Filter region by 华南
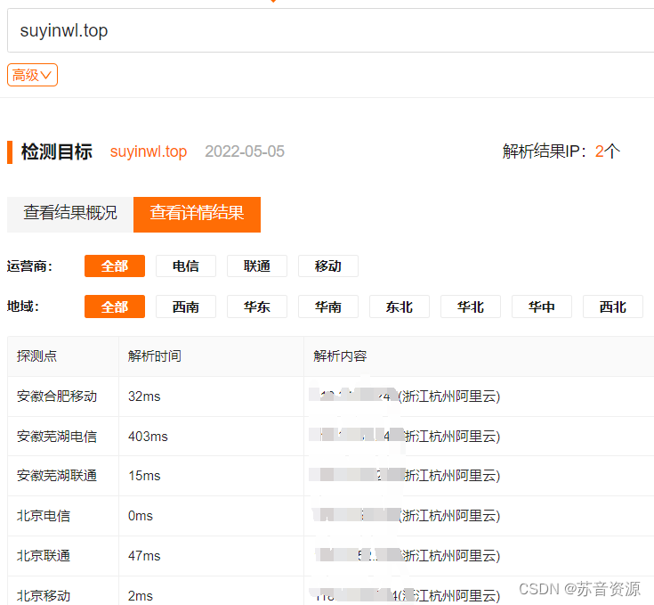Image resolution: width=654 pixels, height=605 pixels. coord(328,307)
